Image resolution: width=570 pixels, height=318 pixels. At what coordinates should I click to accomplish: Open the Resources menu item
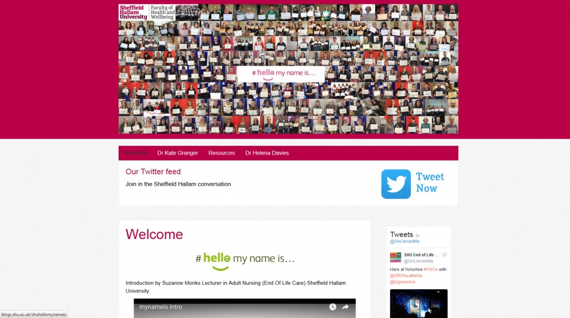(x=222, y=153)
